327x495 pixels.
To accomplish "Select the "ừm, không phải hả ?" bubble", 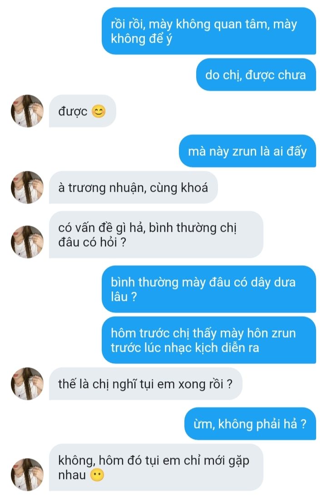I will click(x=250, y=424).
